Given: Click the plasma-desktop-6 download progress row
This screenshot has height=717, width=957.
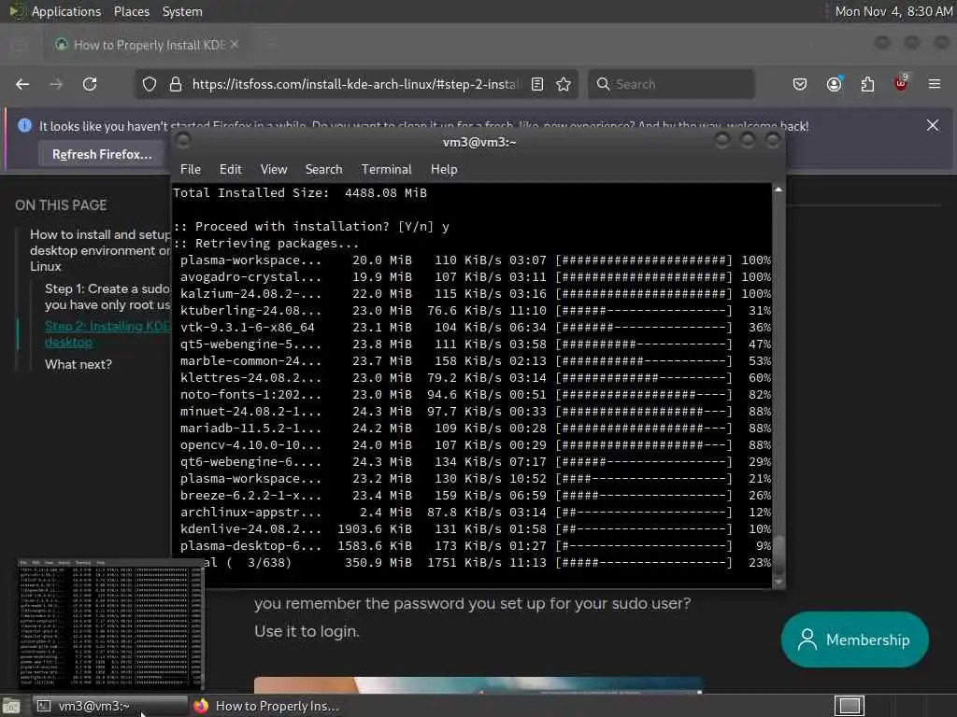Looking at the screenshot, I should pyautogui.click(x=473, y=545).
